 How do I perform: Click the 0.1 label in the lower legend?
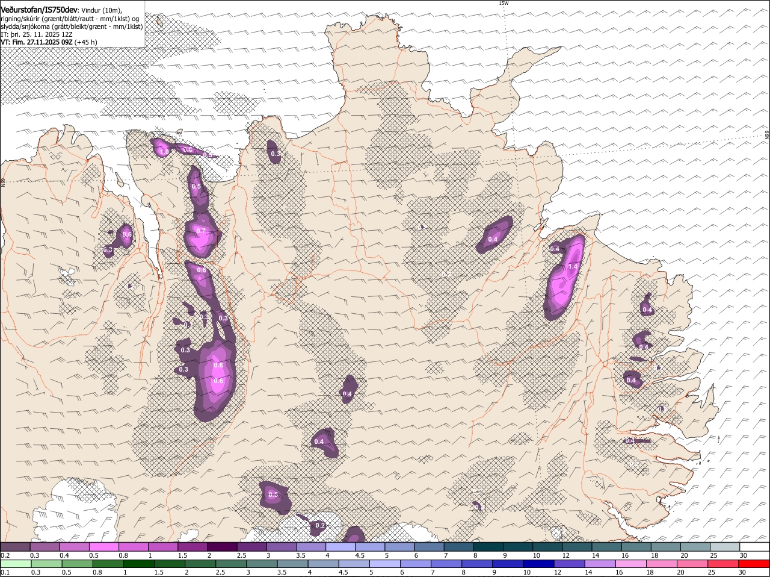5,572
